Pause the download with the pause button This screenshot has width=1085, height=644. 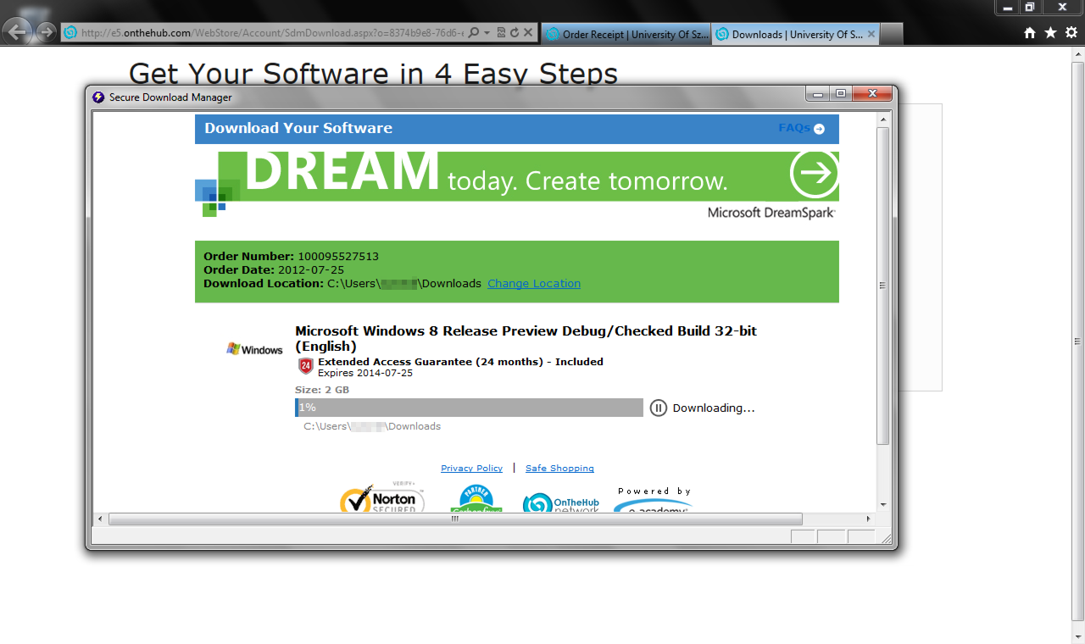pos(659,408)
